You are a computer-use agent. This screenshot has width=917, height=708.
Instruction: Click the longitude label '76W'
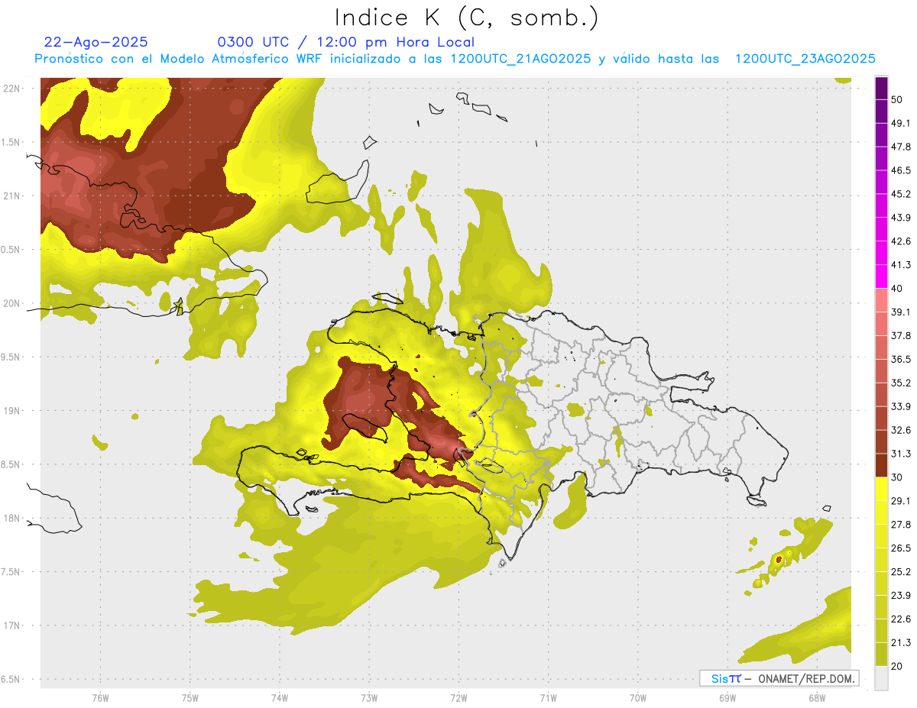(x=100, y=698)
